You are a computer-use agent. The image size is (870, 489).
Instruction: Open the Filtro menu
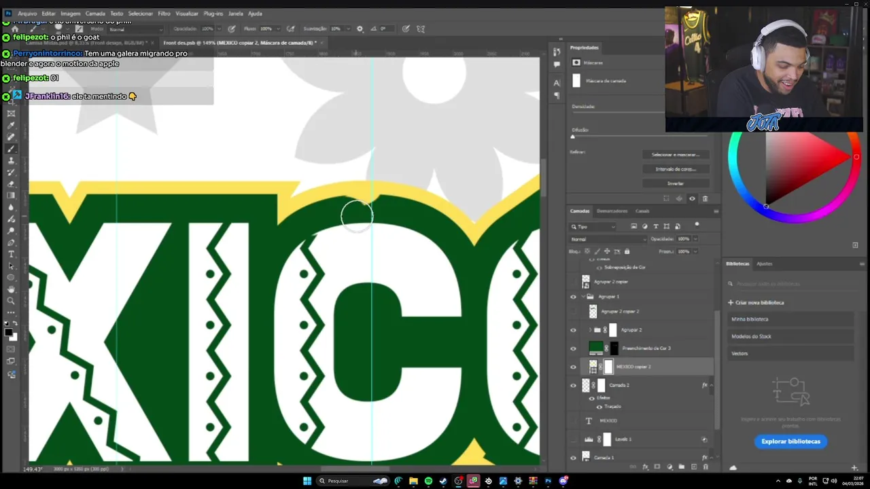pos(164,14)
